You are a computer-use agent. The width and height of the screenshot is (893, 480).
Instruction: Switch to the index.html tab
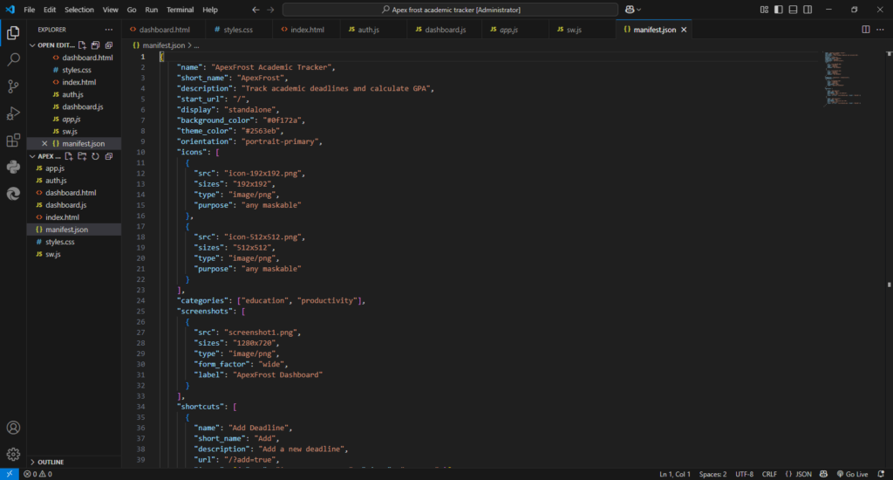[307, 30]
